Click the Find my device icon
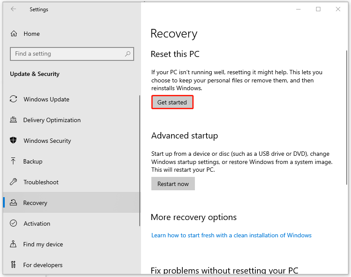The image size is (351, 277). 13,244
